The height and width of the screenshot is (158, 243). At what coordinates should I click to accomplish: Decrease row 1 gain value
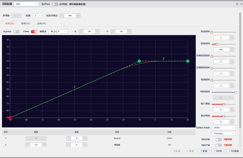(69, 138)
